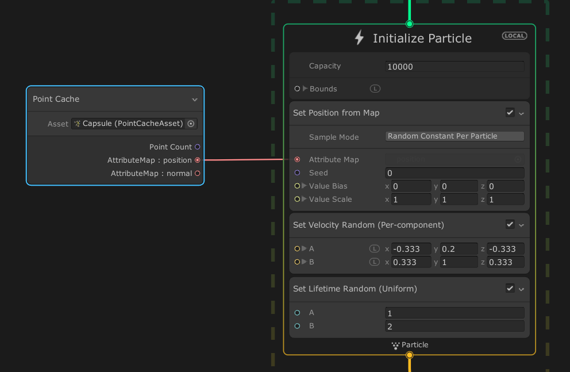570x372 pixels.
Task: Click the AttributeMap : normal output port
Action: click(x=198, y=173)
